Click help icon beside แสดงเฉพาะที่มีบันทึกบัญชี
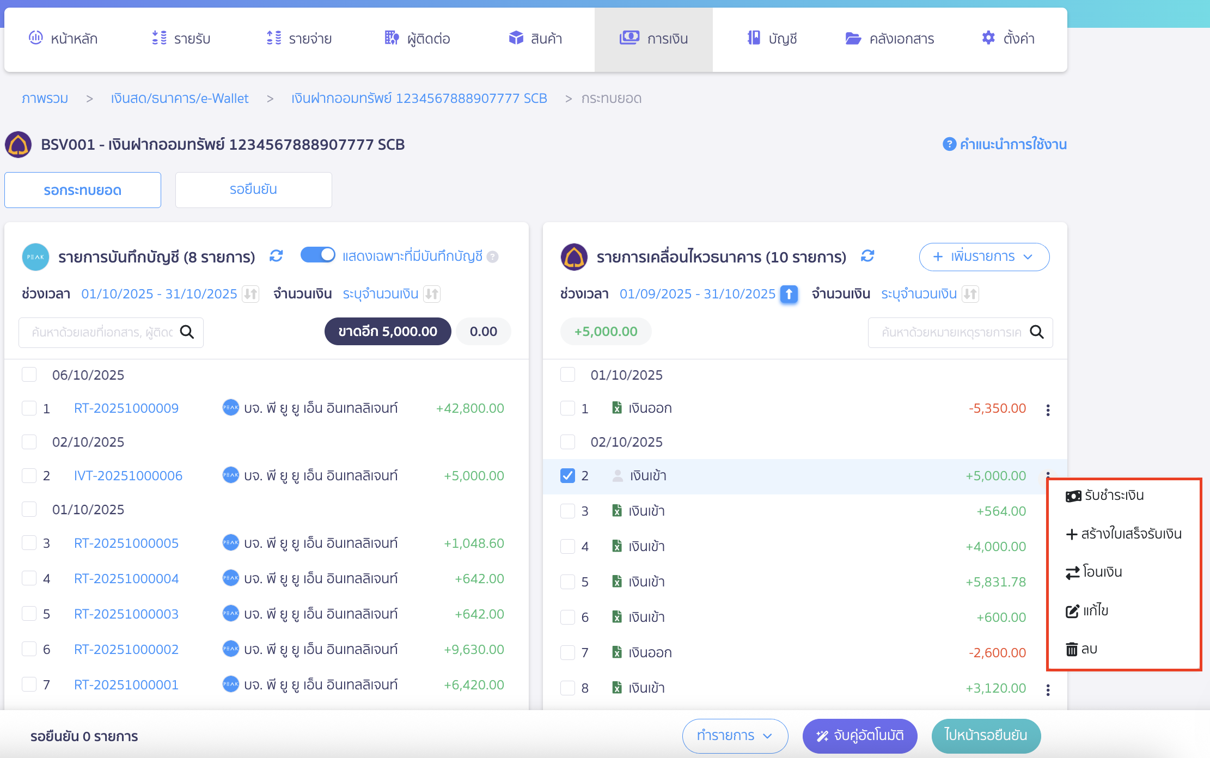This screenshot has width=1210, height=758. click(493, 256)
